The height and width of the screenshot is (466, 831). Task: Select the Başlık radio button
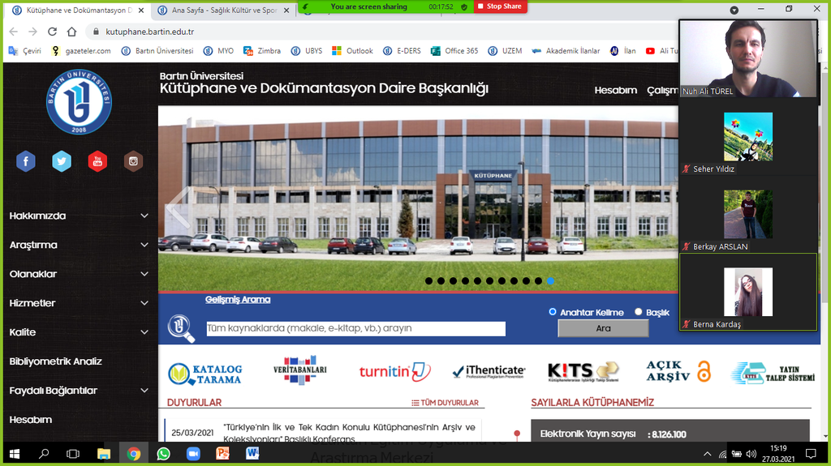(638, 312)
